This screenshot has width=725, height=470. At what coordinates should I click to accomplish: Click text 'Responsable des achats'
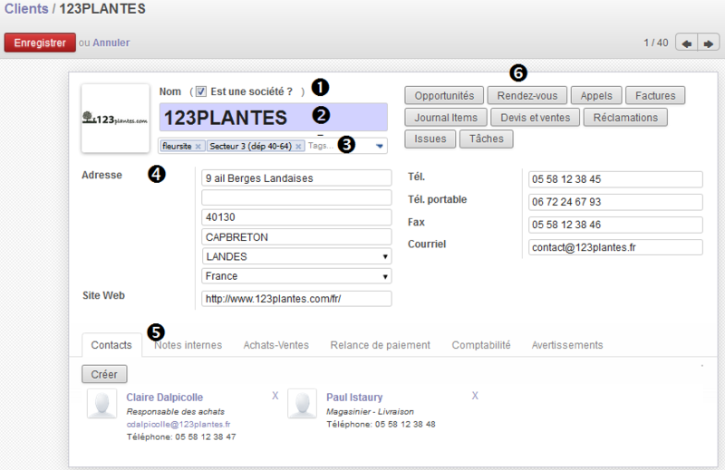coord(176,411)
